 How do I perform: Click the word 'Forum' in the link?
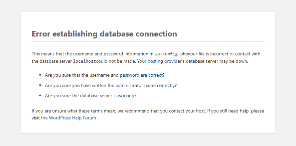coord(89,118)
